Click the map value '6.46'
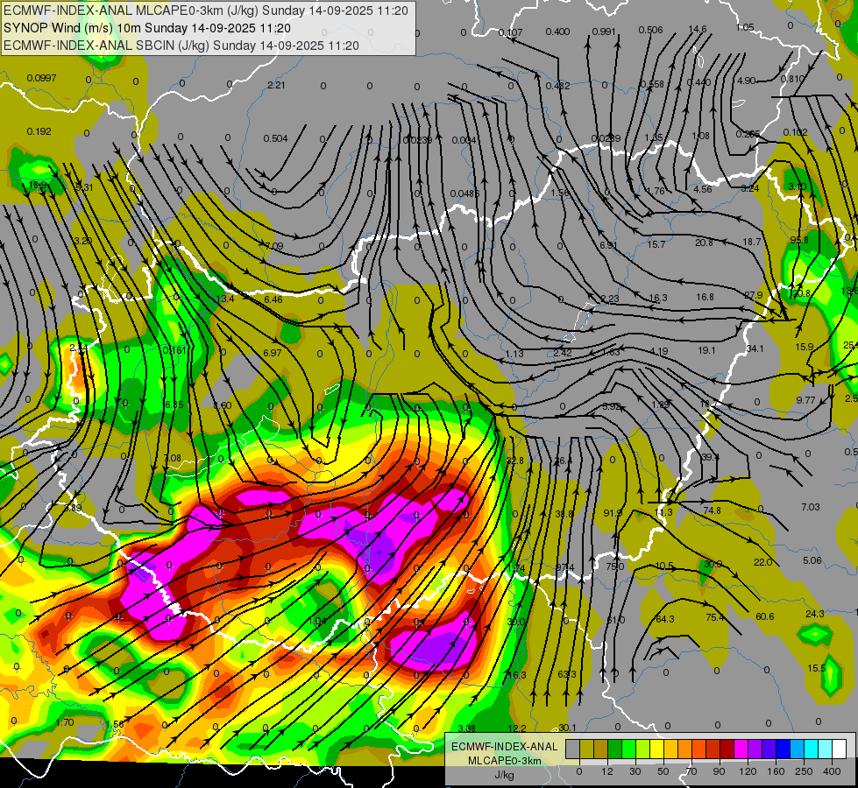Image resolution: width=858 pixels, height=788 pixels. pyautogui.click(x=273, y=299)
